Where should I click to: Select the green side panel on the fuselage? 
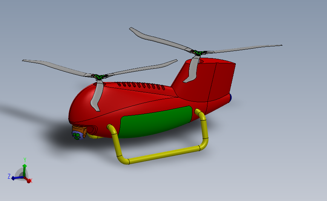[x=156, y=122]
